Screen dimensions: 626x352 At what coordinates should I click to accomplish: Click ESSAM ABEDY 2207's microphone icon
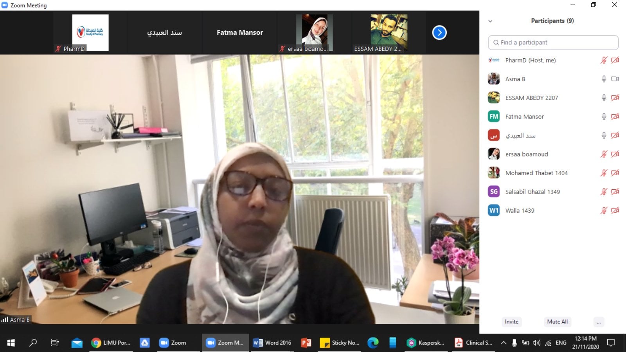pyautogui.click(x=604, y=98)
